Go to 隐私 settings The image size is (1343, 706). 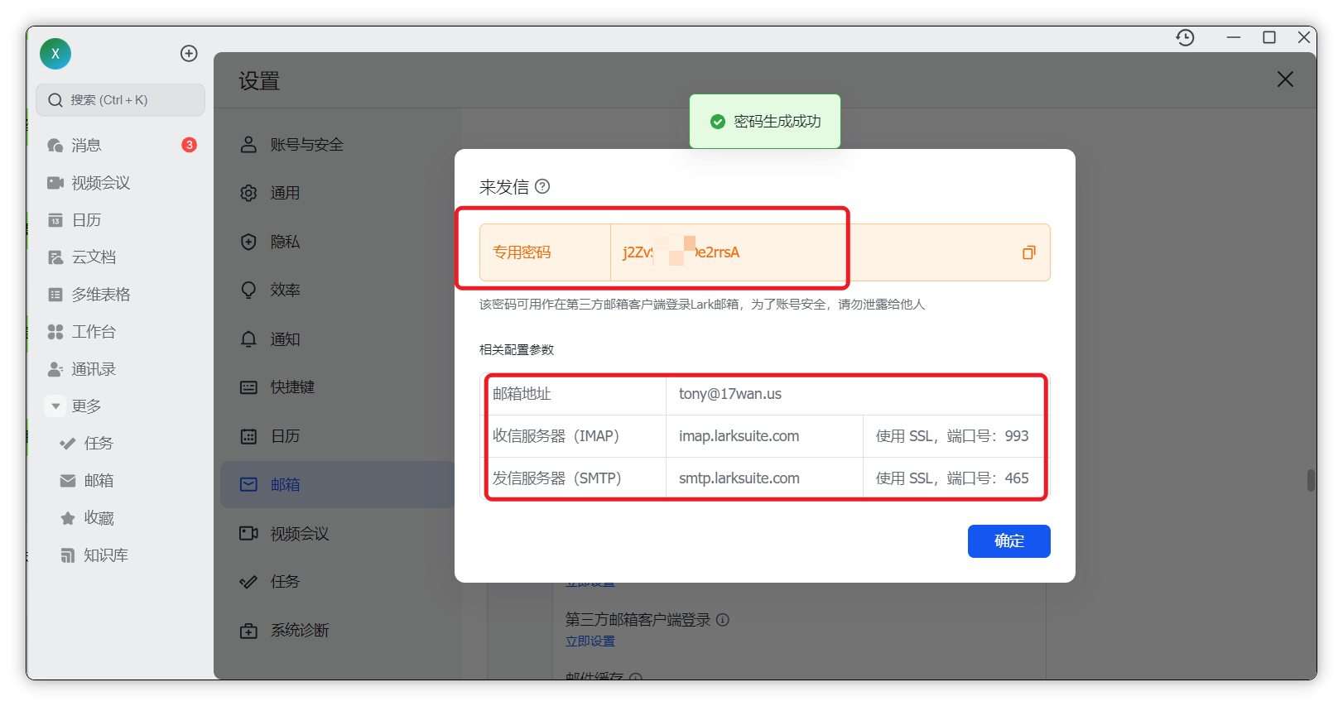pos(285,242)
